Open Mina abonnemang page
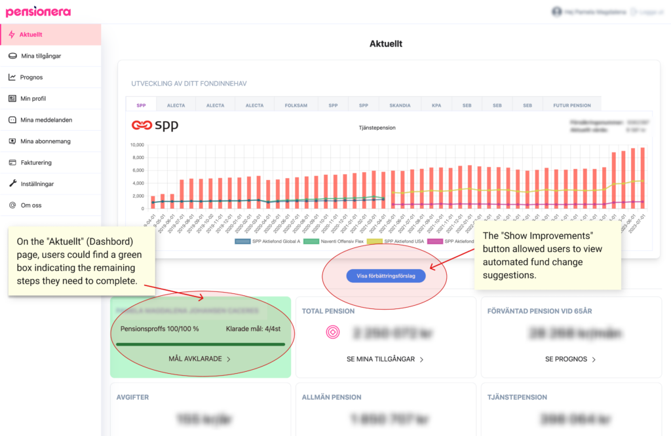Viewport: 671px width, 436px height. [x=51, y=141]
